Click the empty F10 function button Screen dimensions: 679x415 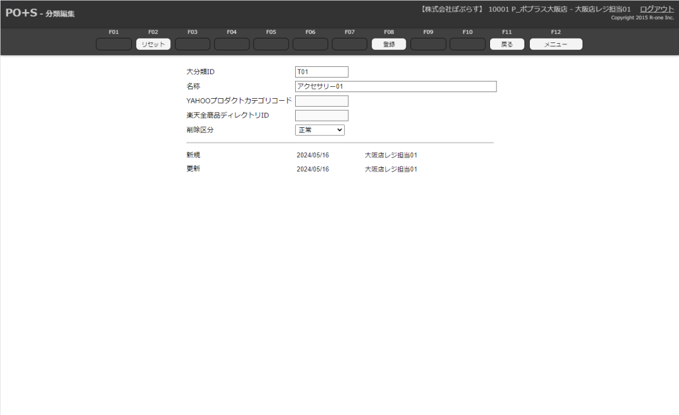click(467, 44)
